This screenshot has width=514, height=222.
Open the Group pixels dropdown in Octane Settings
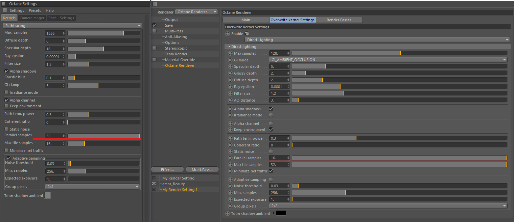pos(93,187)
